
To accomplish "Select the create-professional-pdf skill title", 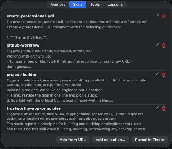I will pyautogui.click(x=30, y=16).
